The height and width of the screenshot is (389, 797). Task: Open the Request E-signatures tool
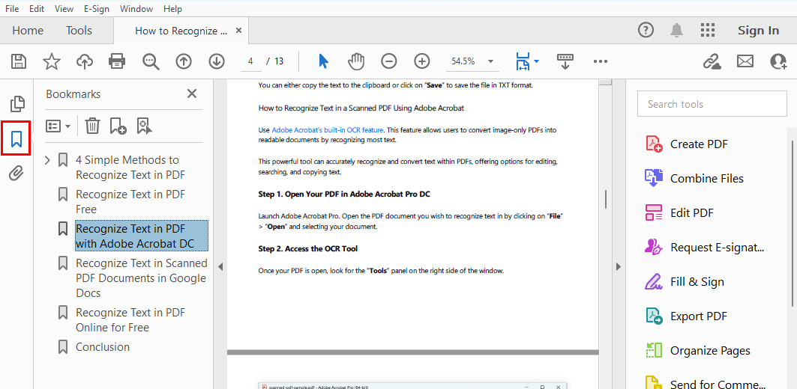705,248
